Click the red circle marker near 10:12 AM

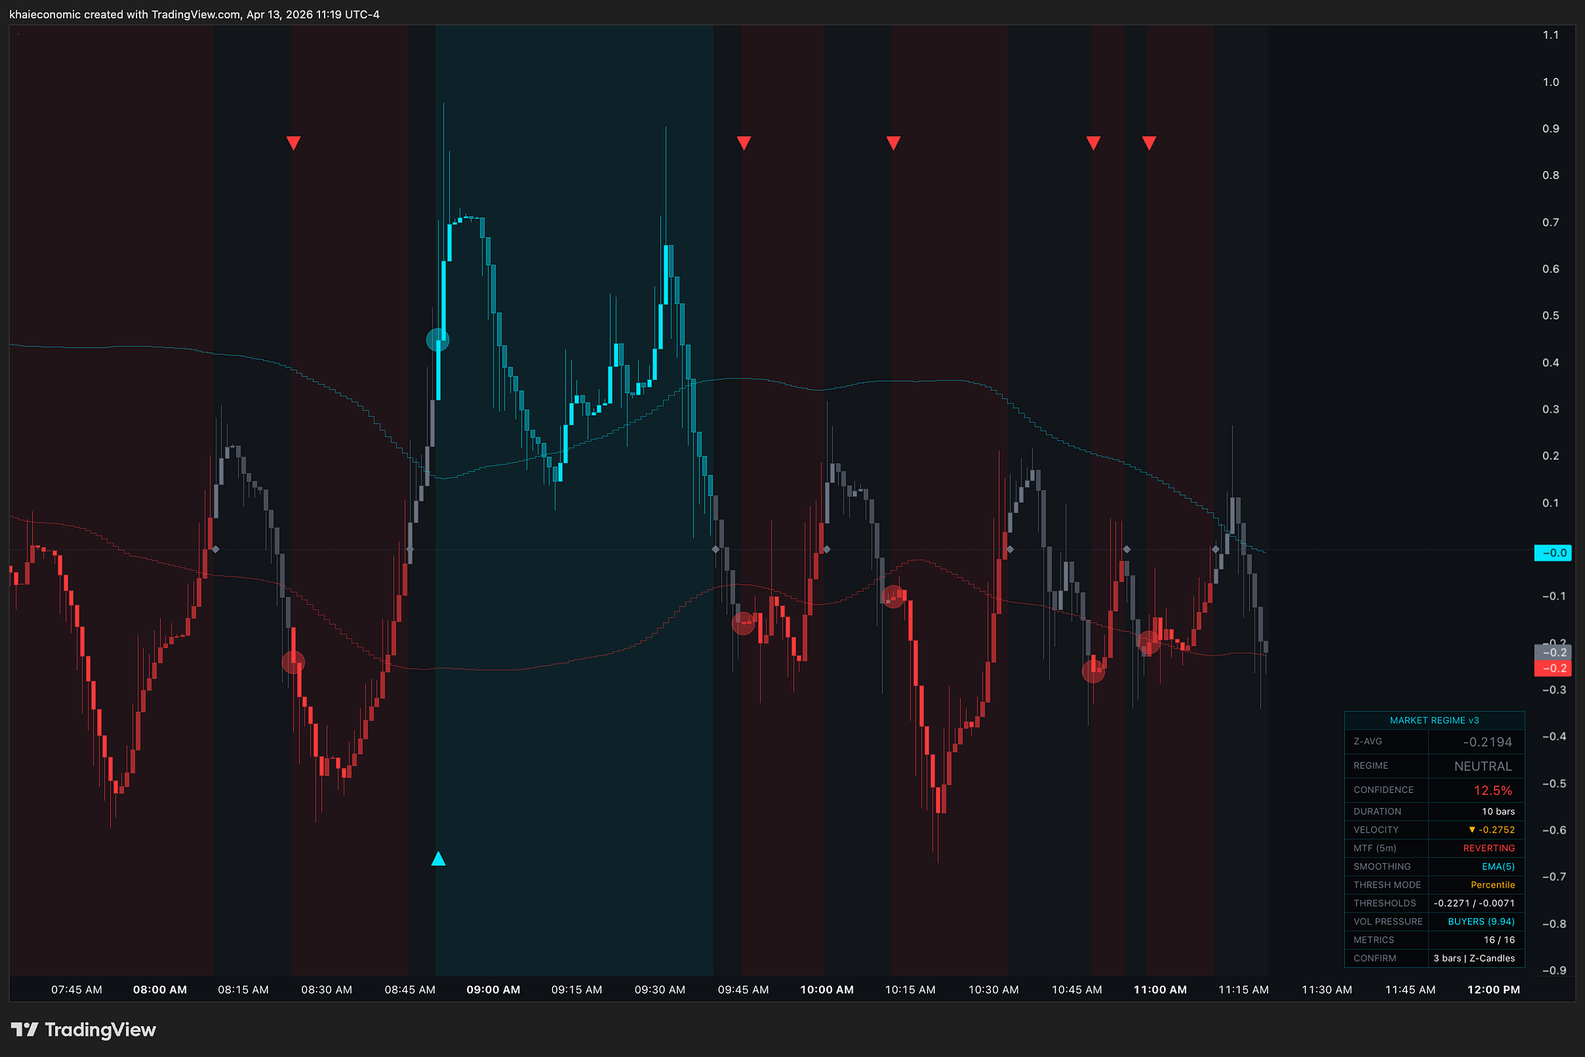click(x=893, y=596)
